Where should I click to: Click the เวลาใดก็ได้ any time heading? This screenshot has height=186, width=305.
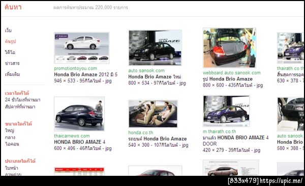(x=17, y=93)
